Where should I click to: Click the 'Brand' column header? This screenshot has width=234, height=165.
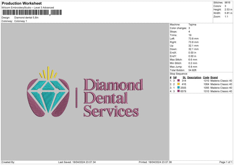pyautogui.click(x=214, y=77)
